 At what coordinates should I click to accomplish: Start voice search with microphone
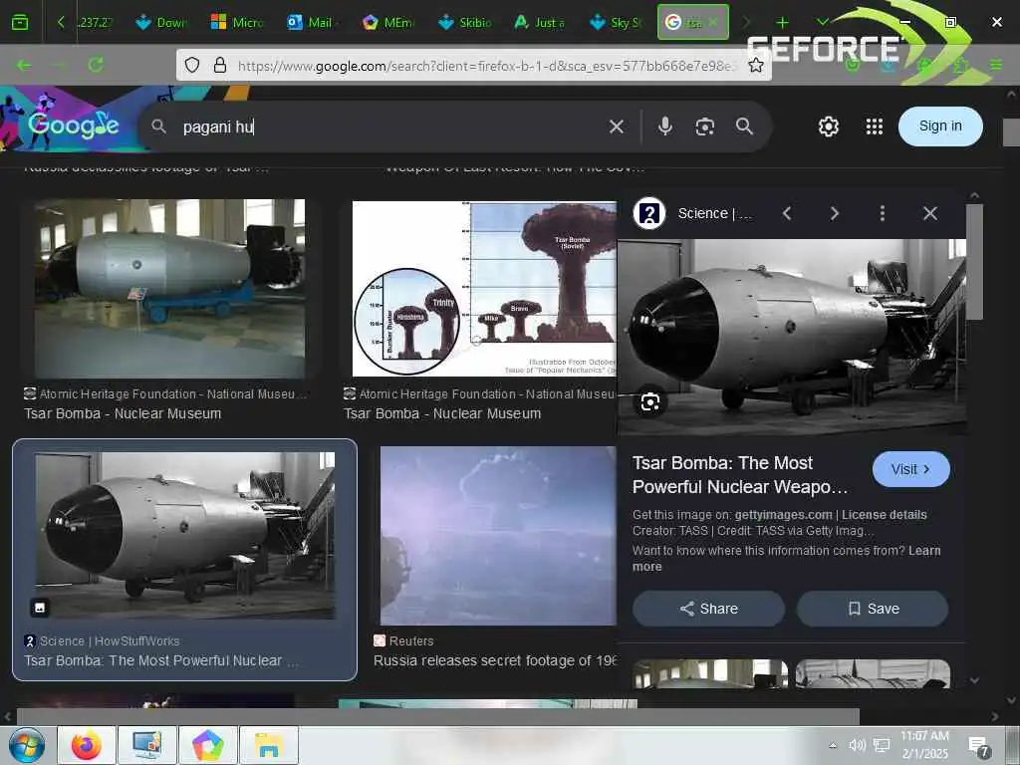tap(664, 127)
